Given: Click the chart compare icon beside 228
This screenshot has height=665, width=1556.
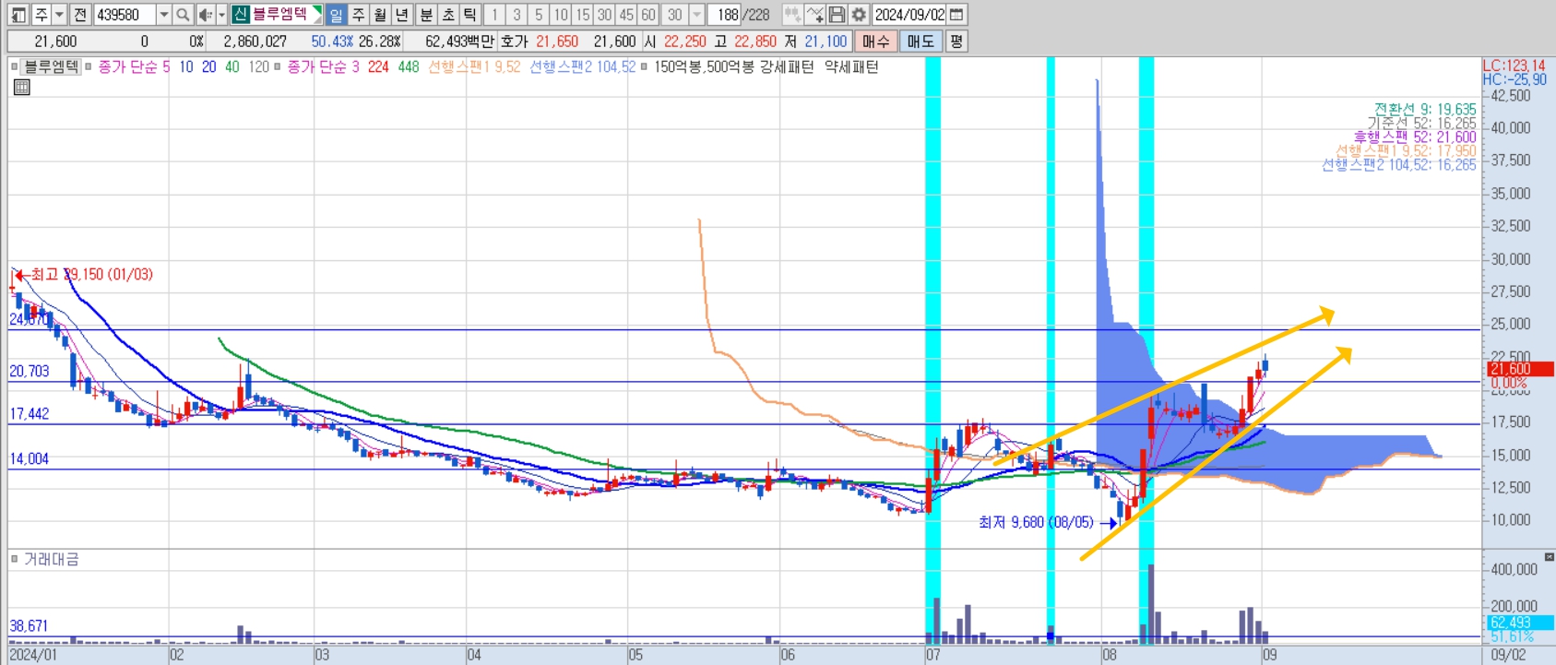Looking at the screenshot, I should point(792,15).
